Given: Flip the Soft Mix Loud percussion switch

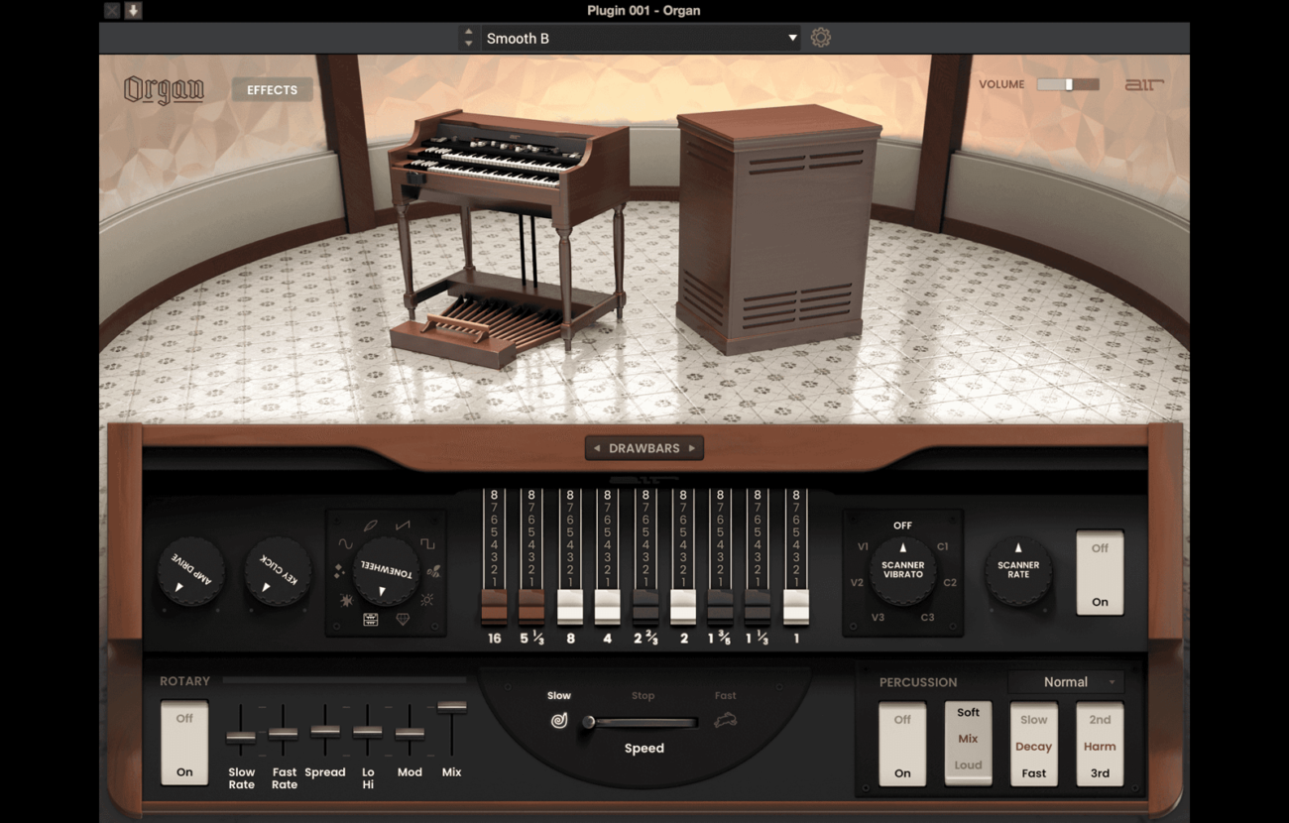Looking at the screenshot, I should [969, 744].
